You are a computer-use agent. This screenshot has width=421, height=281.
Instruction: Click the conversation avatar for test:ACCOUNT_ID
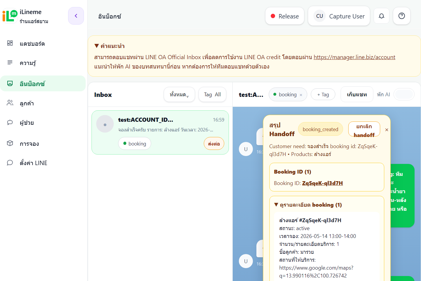(x=105, y=124)
